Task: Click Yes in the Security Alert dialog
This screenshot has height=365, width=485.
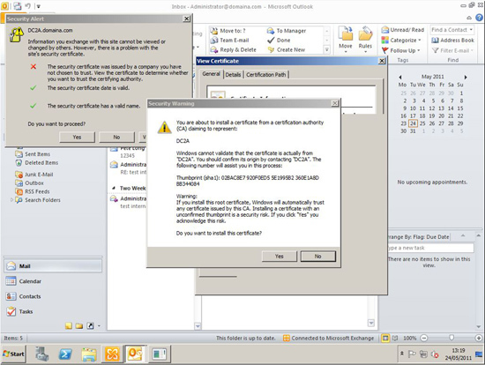Action: 77,137
